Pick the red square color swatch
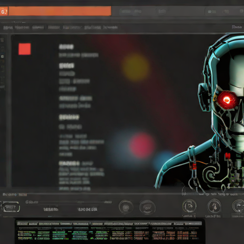The height and width of the screenshot is (244, 244). point(25,49)
